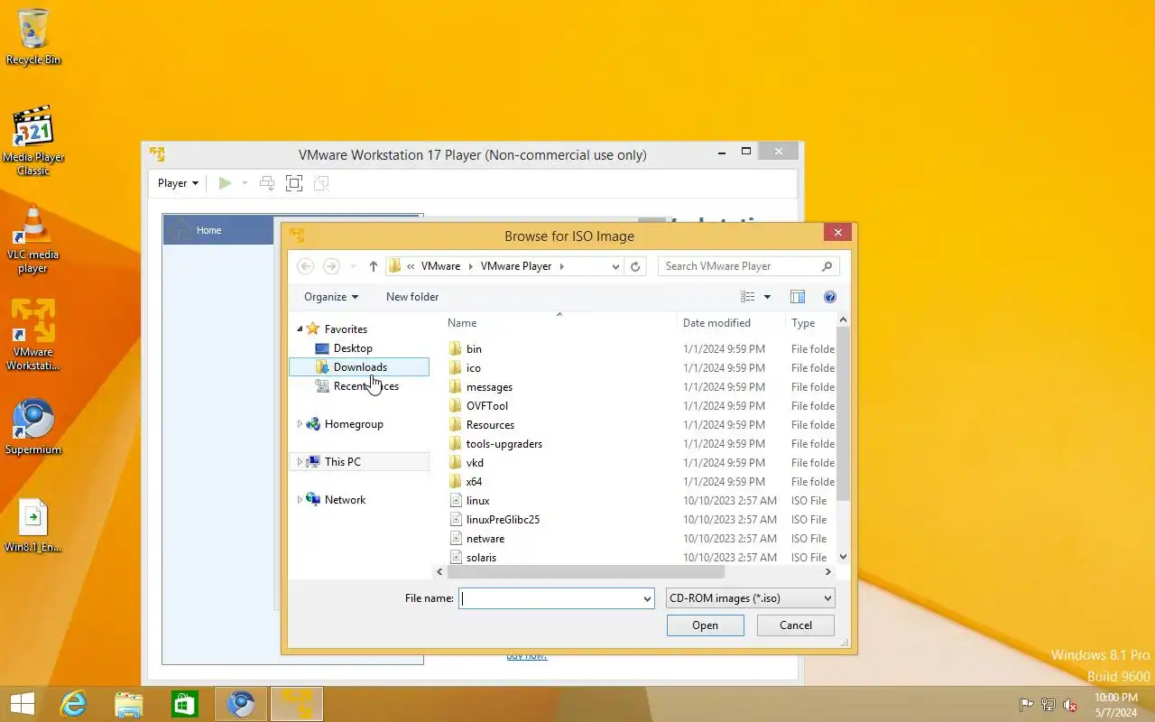The height and width of the screenshot is (722, 1155).
Task: Click Unity mode icon in VMware toolbar
Action: (x=320, y=183)
